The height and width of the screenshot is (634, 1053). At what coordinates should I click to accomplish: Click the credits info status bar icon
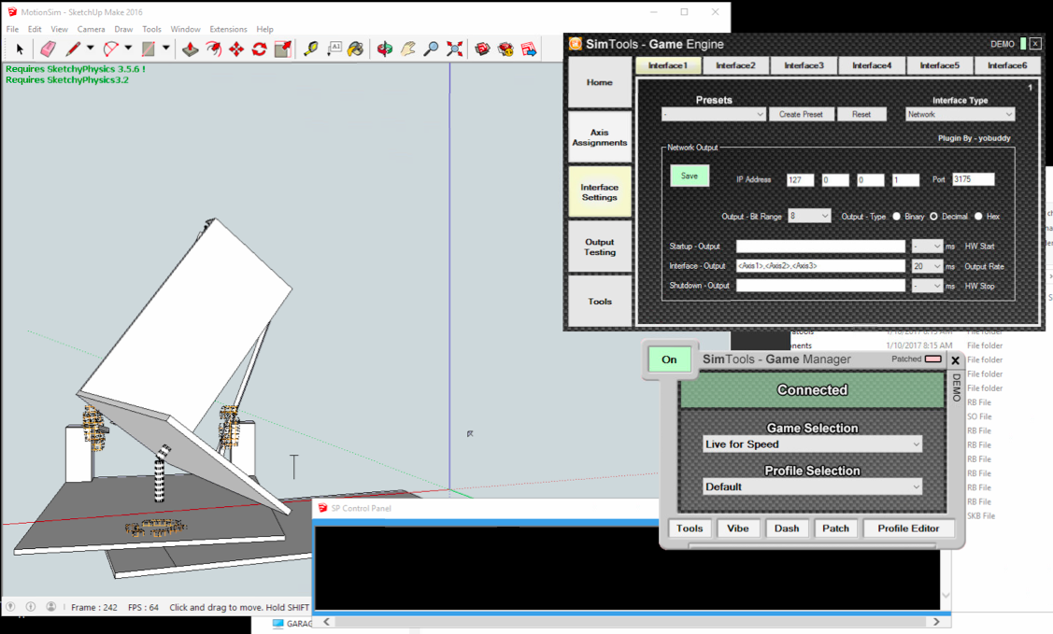31,607
